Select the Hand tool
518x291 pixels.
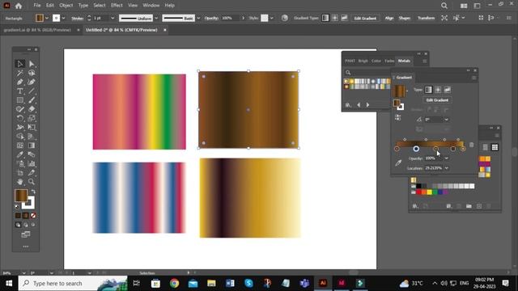(x=19, y=182)
